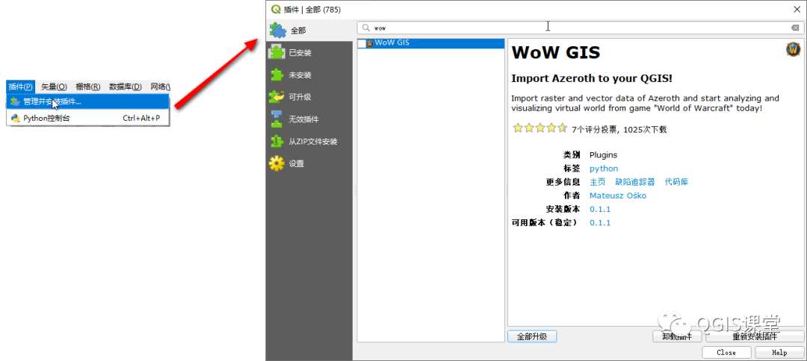Open the 栅格(R) menu
Viewport: 807px width, 361px height.
tap(88, 87)
